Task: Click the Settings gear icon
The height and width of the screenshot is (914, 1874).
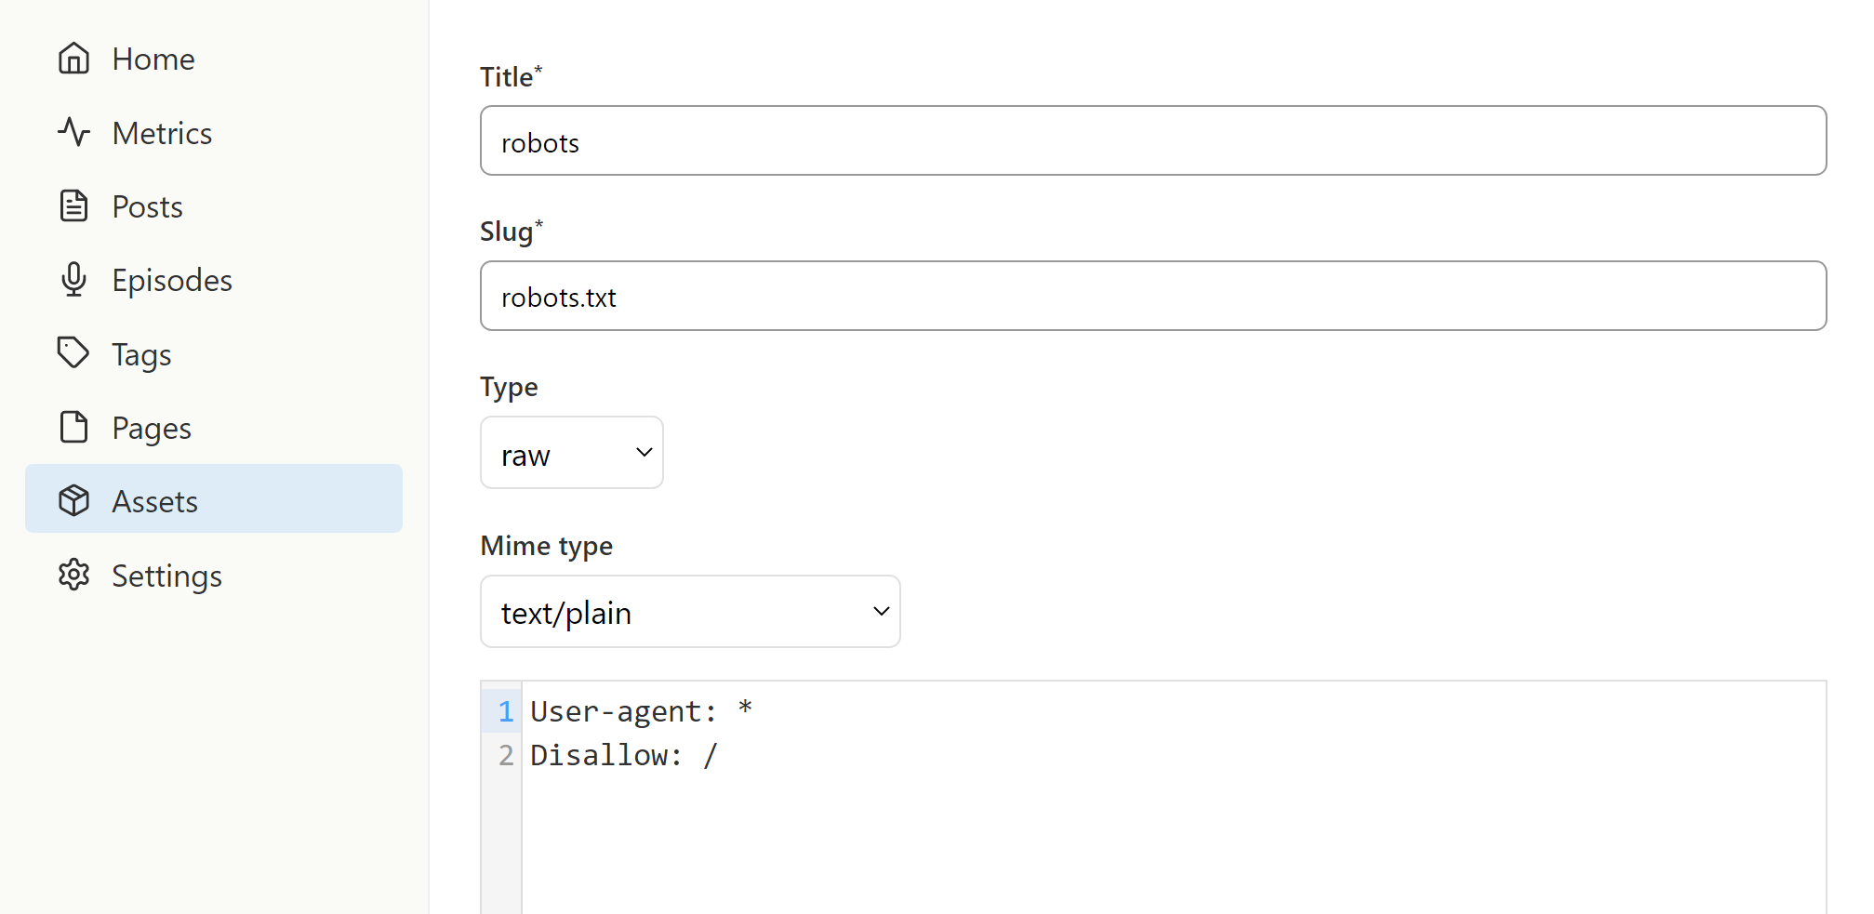Action: tap(73, 575)
